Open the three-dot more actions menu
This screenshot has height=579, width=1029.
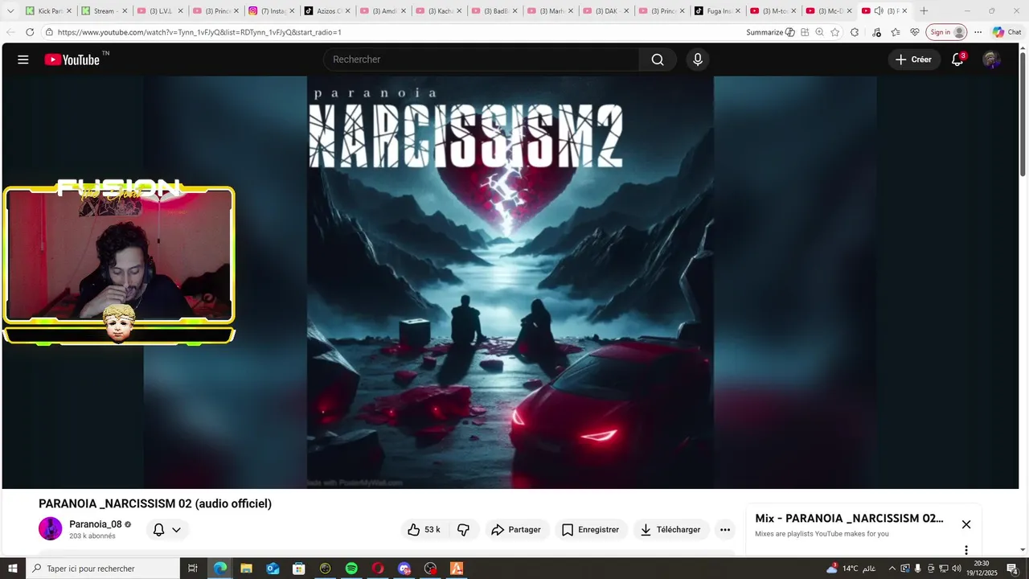725,530
